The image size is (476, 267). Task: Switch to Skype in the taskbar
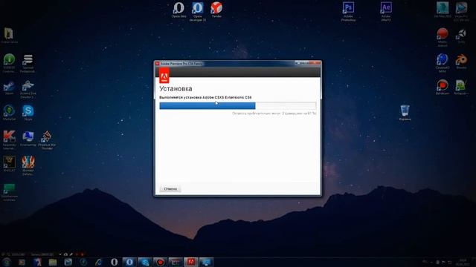pos(145,262)
